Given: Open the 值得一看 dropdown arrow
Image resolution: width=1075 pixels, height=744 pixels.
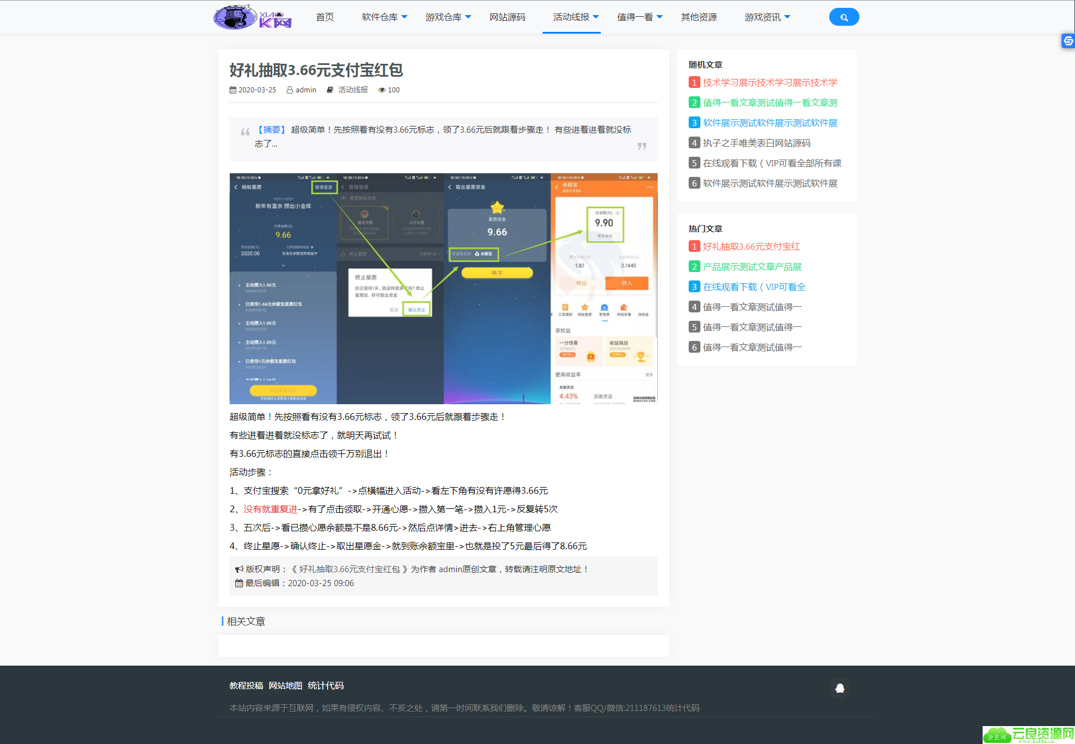Looking at the screenshot, I should click(660, 17).
